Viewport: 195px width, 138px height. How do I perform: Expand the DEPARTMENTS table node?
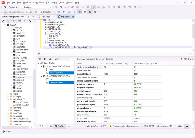tap(11, 50)
